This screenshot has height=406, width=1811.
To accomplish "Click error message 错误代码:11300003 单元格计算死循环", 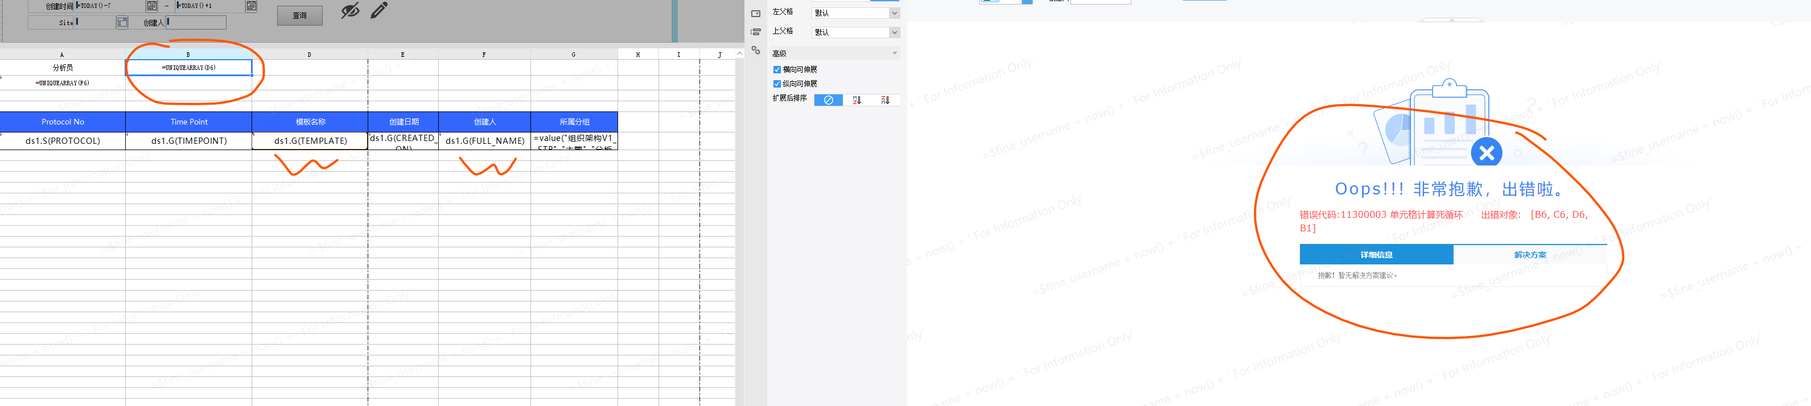I will (1381, 214).
